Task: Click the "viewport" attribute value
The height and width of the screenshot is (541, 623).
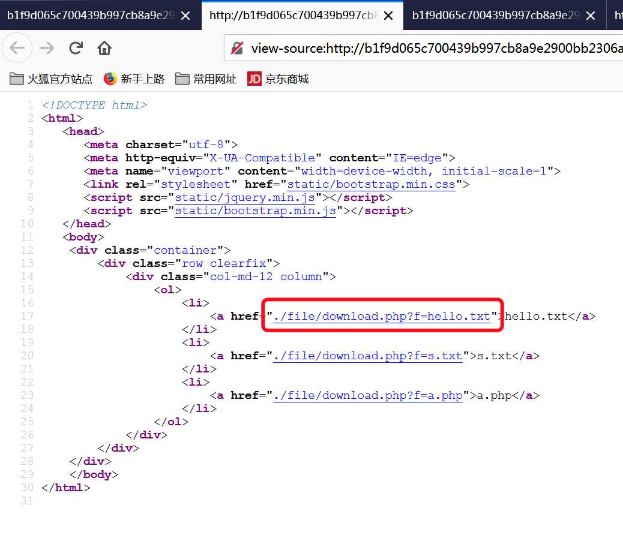Action: [x=196, y=171]
